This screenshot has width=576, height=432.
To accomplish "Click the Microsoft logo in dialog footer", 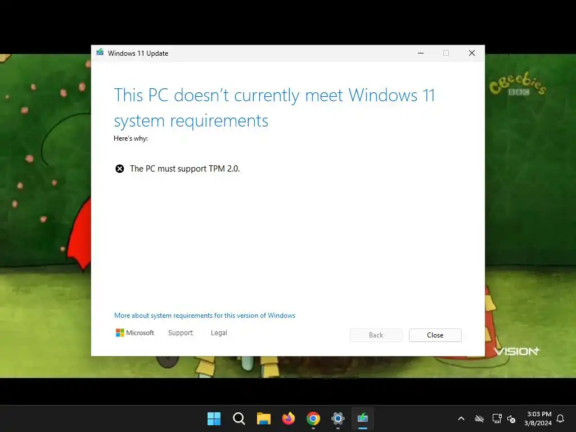I will (135, 333).
